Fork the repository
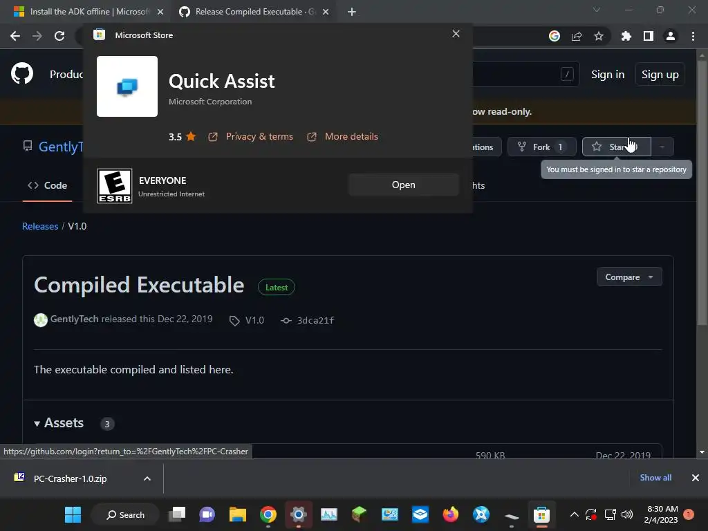Image resolution: width=708 pixels, height=531 pixels. coord(542,147)
